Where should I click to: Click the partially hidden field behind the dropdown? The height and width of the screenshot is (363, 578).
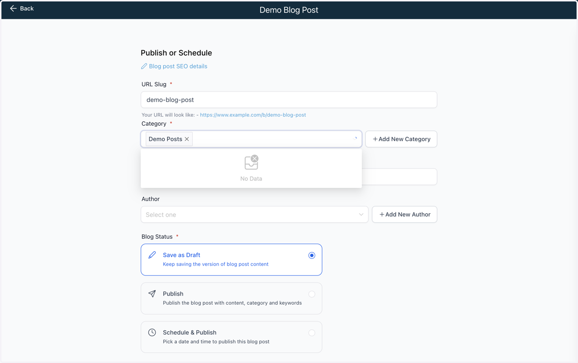click(399, 177)
